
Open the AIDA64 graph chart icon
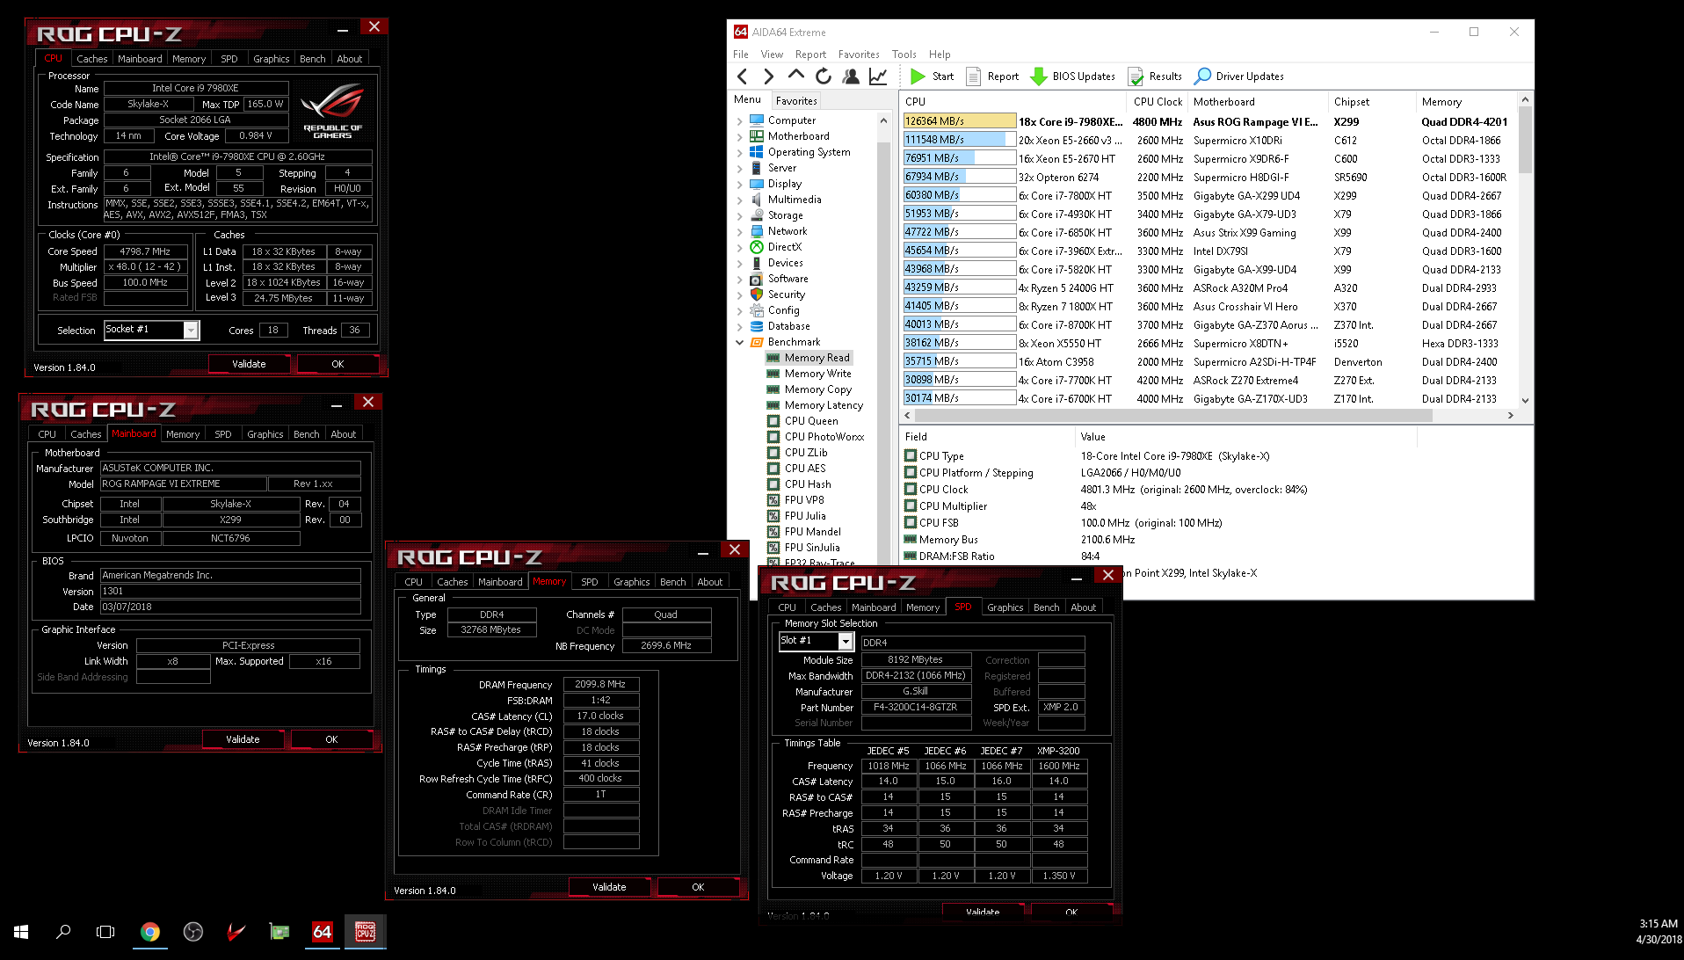tap(878, 76)
